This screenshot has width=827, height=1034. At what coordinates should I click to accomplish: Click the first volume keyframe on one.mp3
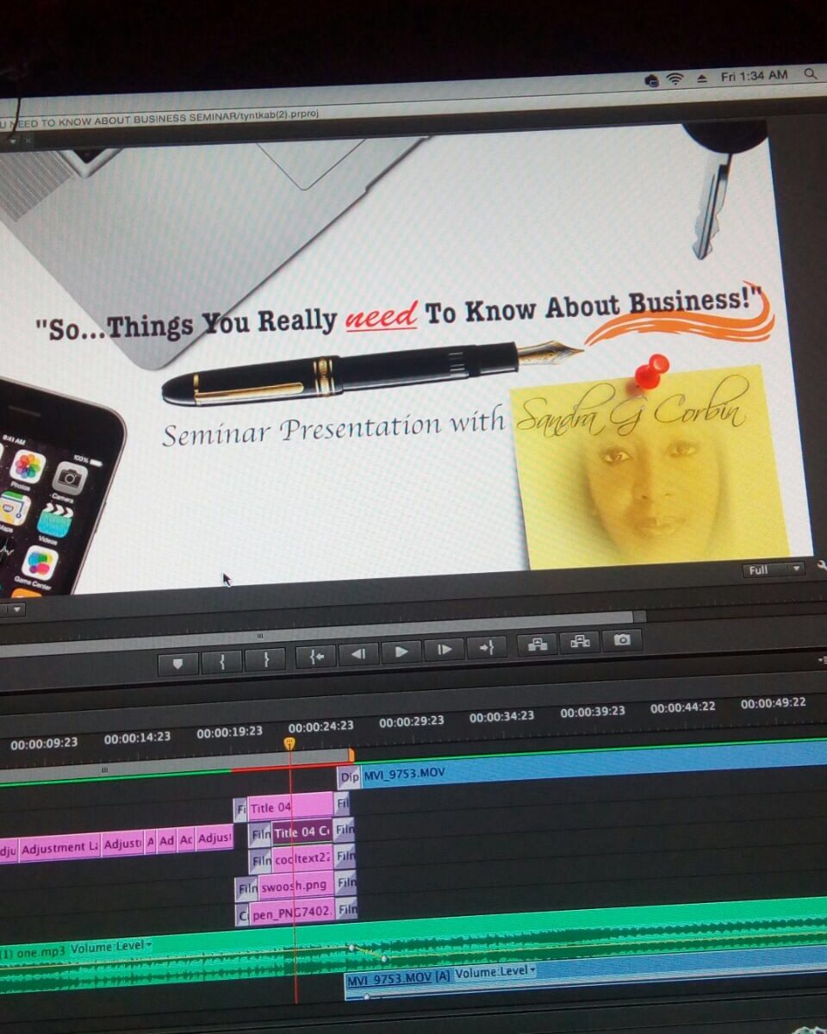[x=351, y=947]
